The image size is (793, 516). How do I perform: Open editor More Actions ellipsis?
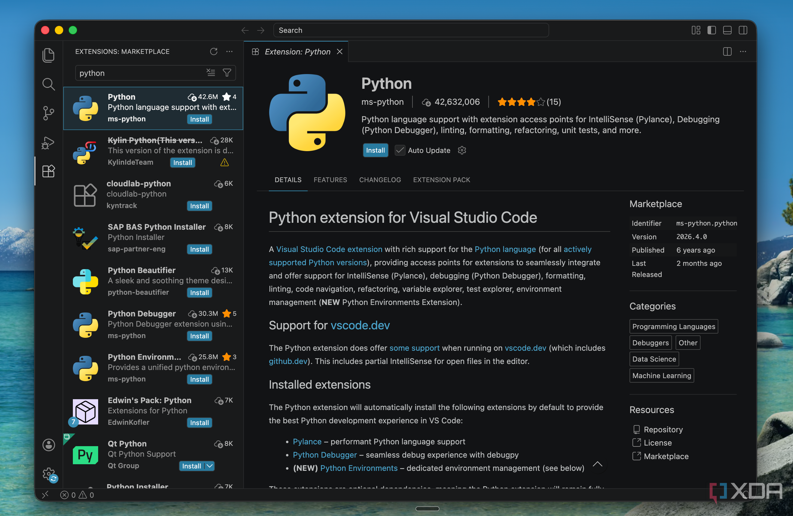[x=743, y=51]
